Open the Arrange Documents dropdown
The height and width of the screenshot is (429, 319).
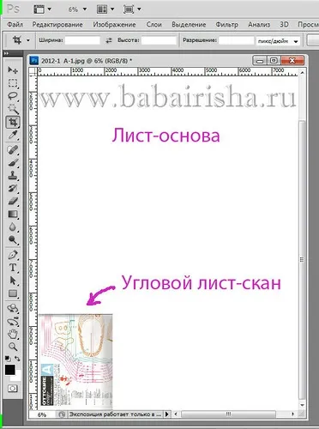(x=105, y=9)
